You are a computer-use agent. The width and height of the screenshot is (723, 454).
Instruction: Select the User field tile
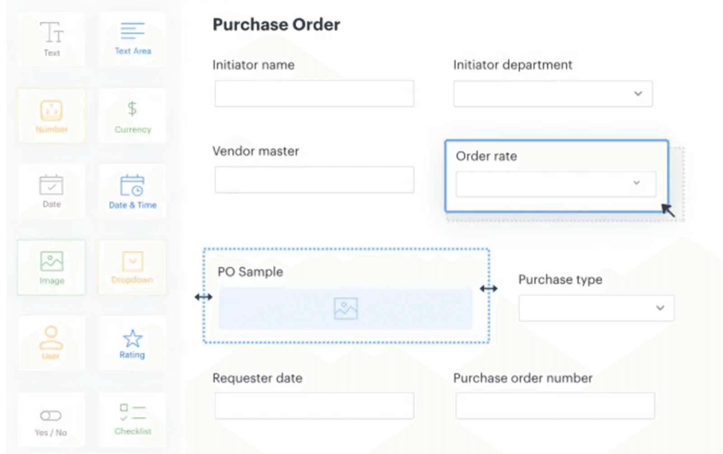pyautogui.click(x=52, y=343)
